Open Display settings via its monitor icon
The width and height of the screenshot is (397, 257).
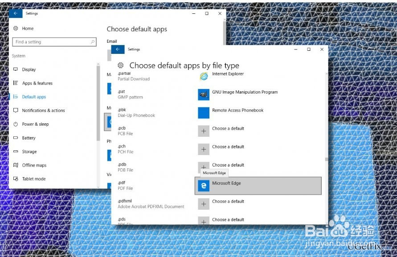(x=16, y=69)
